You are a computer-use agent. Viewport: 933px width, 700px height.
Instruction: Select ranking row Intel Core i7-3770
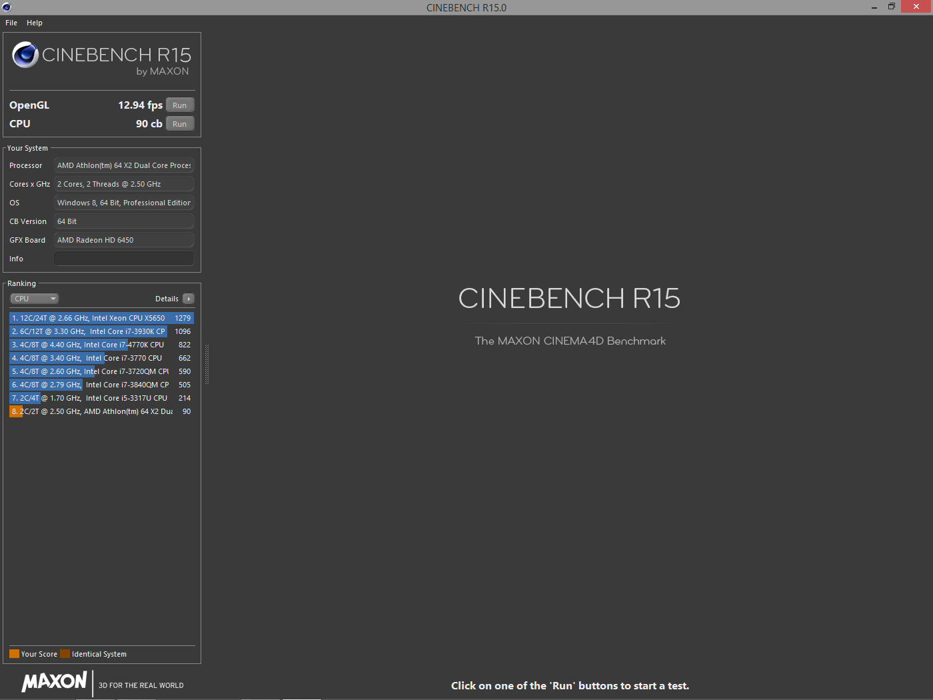[101, 358]
